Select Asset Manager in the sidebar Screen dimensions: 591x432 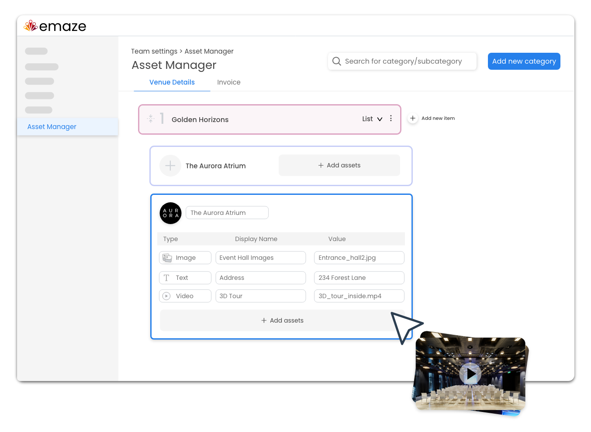point(52,126)
